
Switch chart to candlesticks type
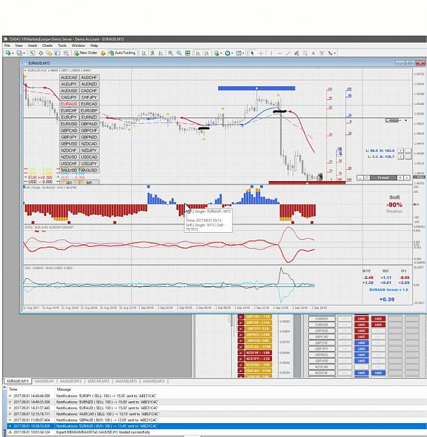tap(152, 53)
